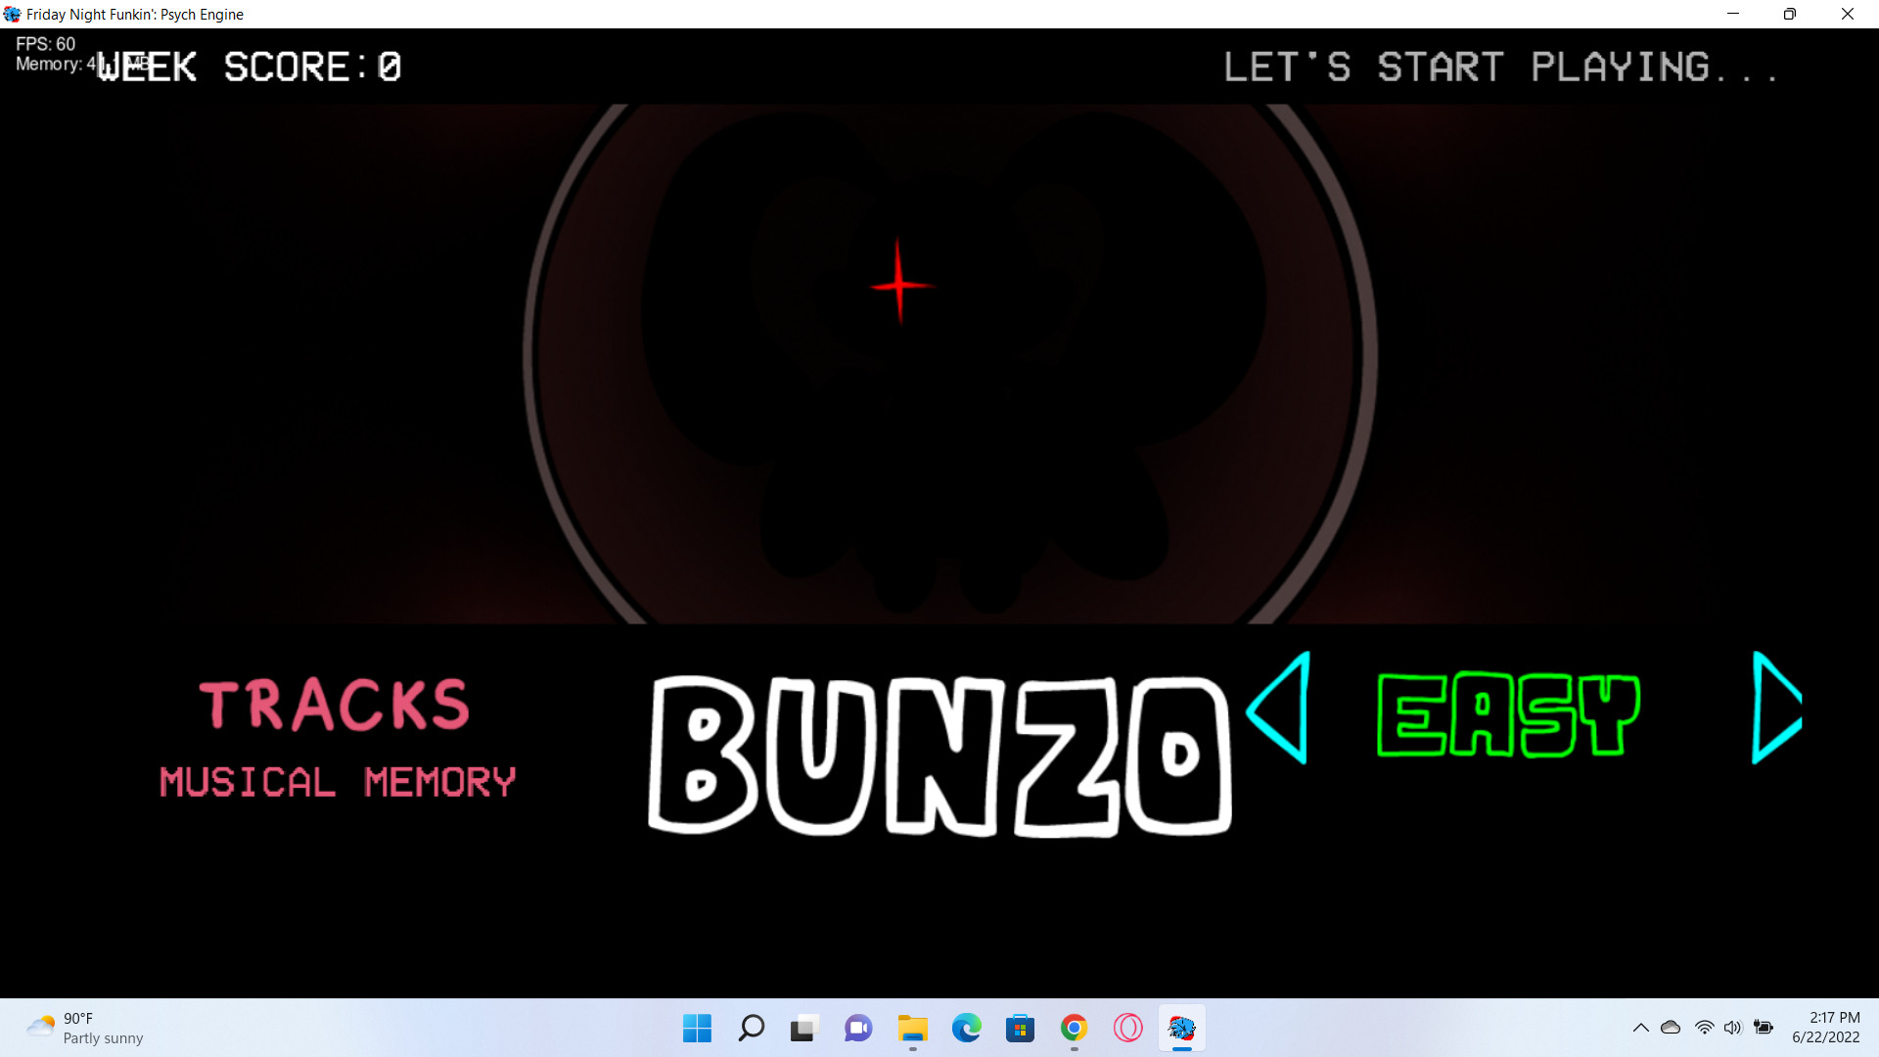Image resolution: width=1879 pixels, height=1057 pixels.
Task: Choose the BUNZO week title
Action: click(x=939, y=756)
